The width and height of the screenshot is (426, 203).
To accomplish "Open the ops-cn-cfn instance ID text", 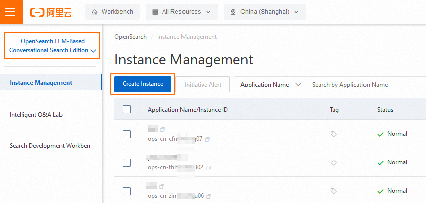I will (x=175, y=139).
